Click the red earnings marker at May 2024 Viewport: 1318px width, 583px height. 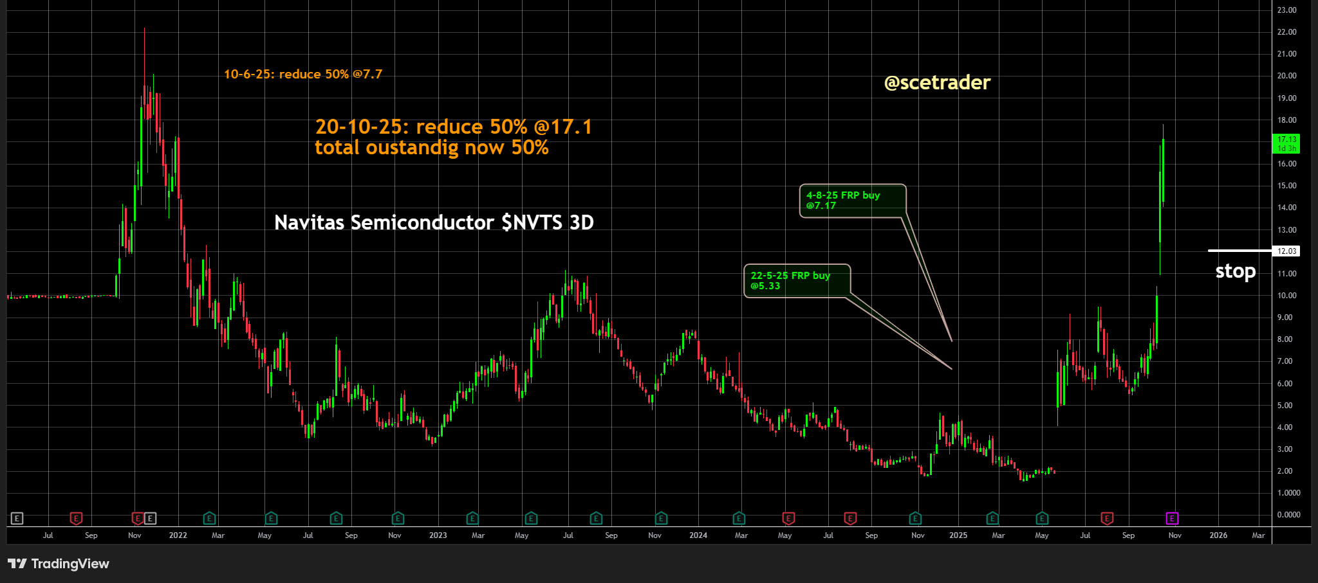tap(788, 518)
